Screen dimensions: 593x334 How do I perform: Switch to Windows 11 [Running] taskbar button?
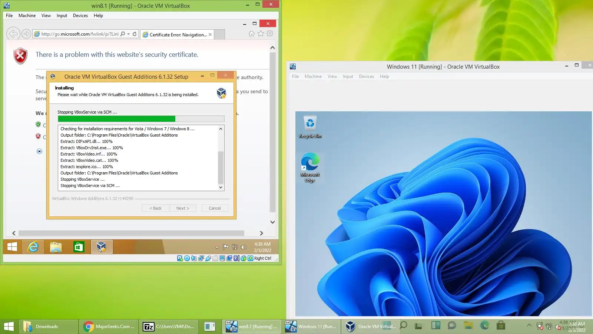pyautogui.click(x=311, y=327)
